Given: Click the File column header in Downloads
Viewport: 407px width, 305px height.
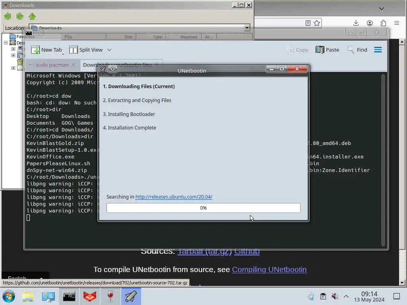Looking at the screenshot, I should coord(84,37).
